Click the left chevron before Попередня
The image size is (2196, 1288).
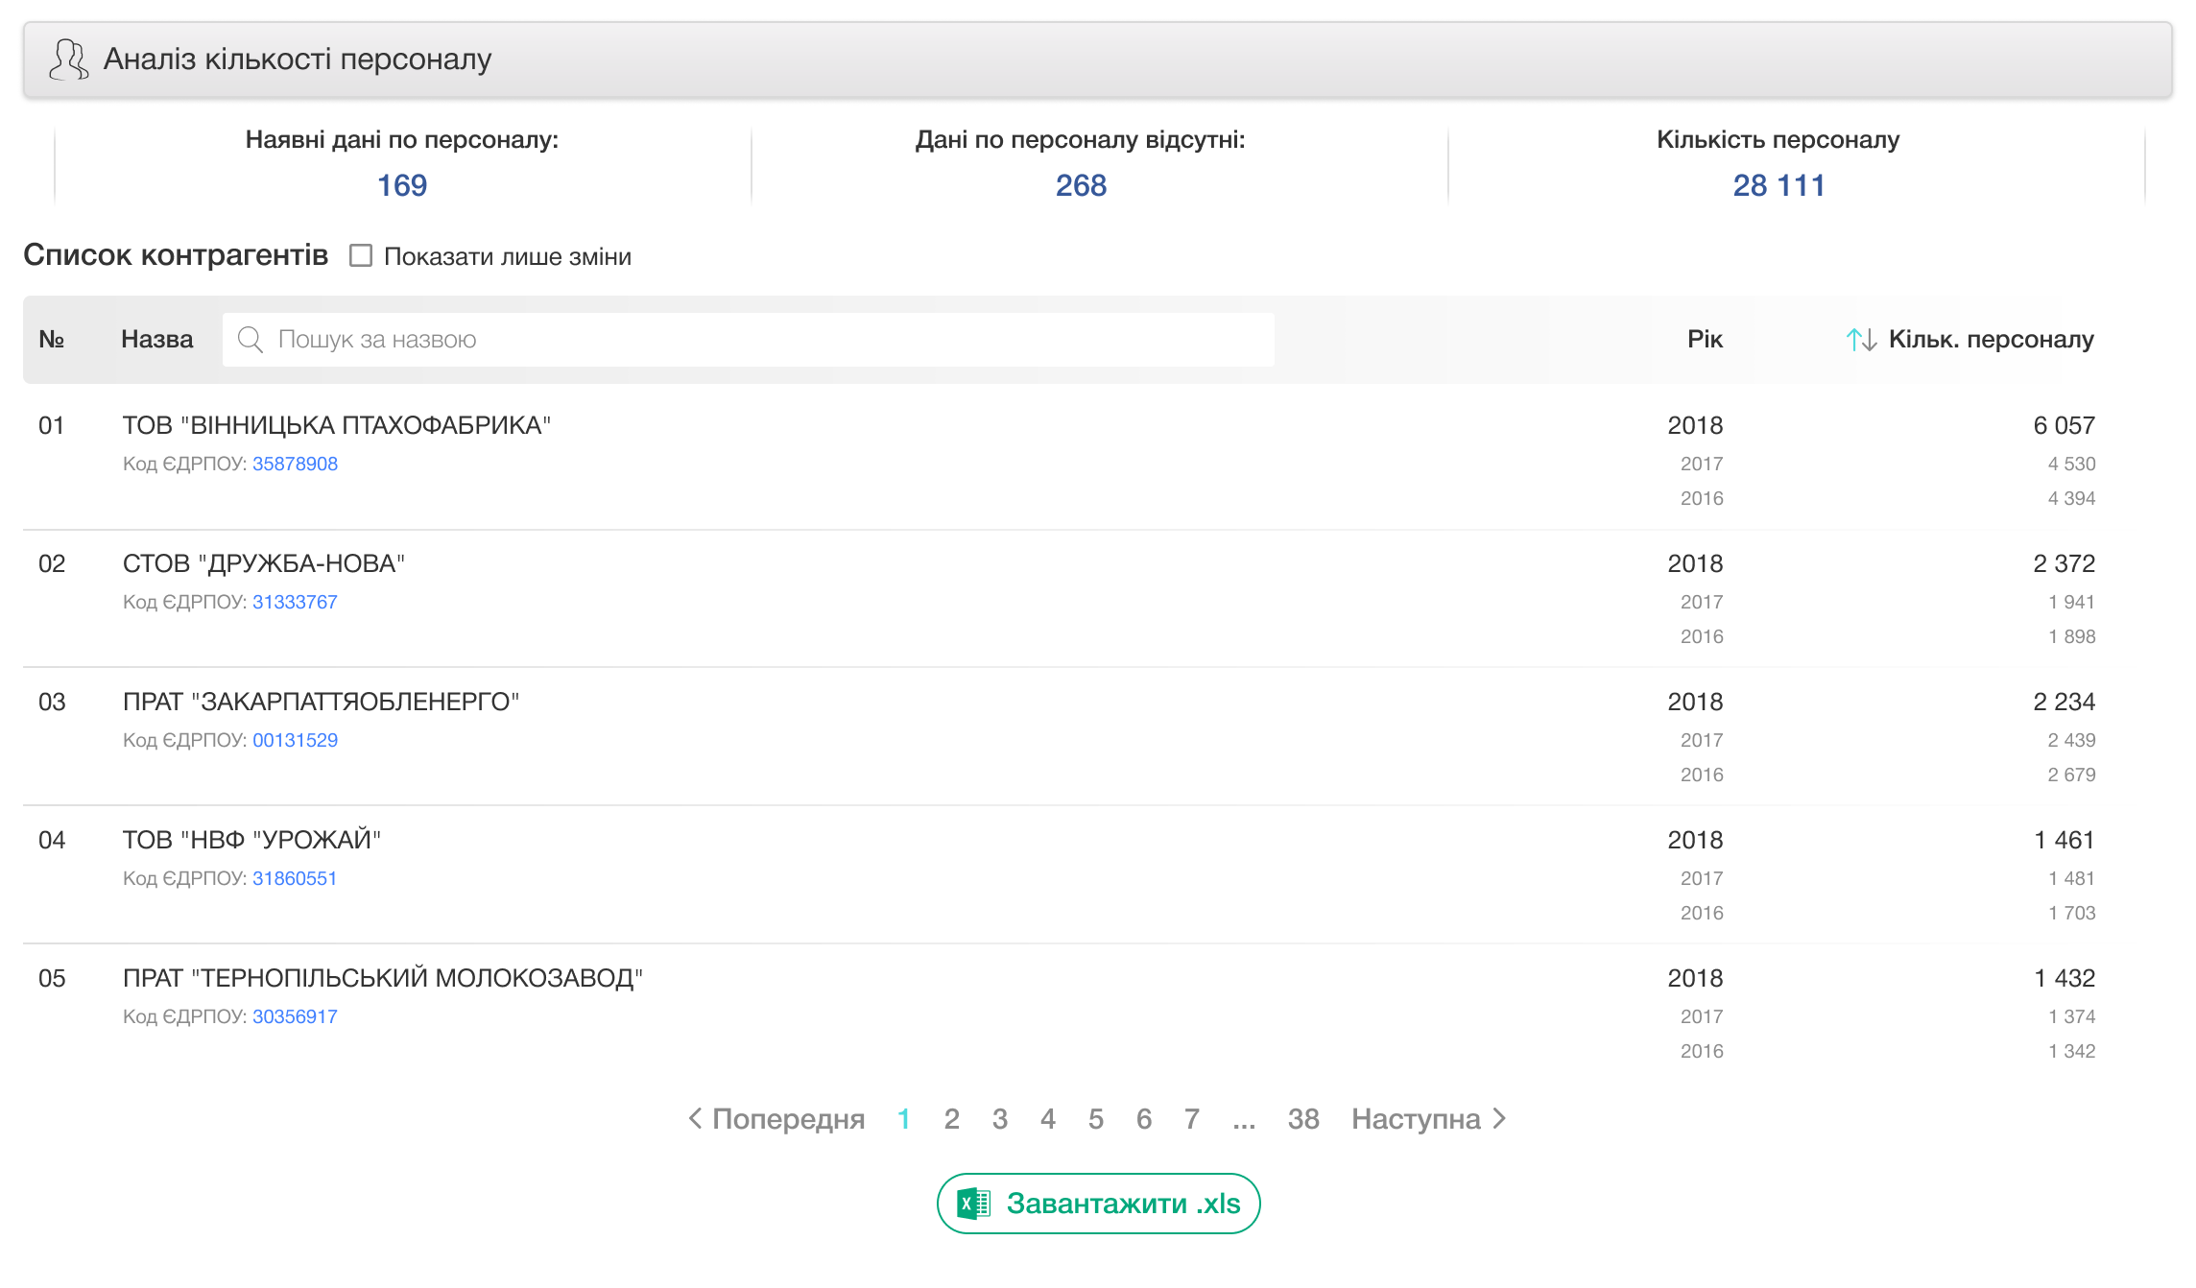(x=695, y=1119)
